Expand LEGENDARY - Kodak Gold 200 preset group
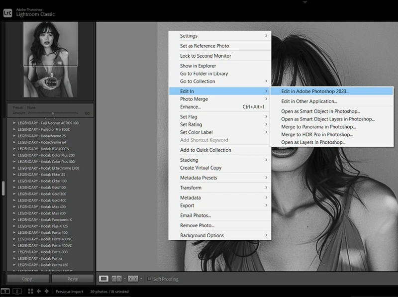 (x=14, y=194)
